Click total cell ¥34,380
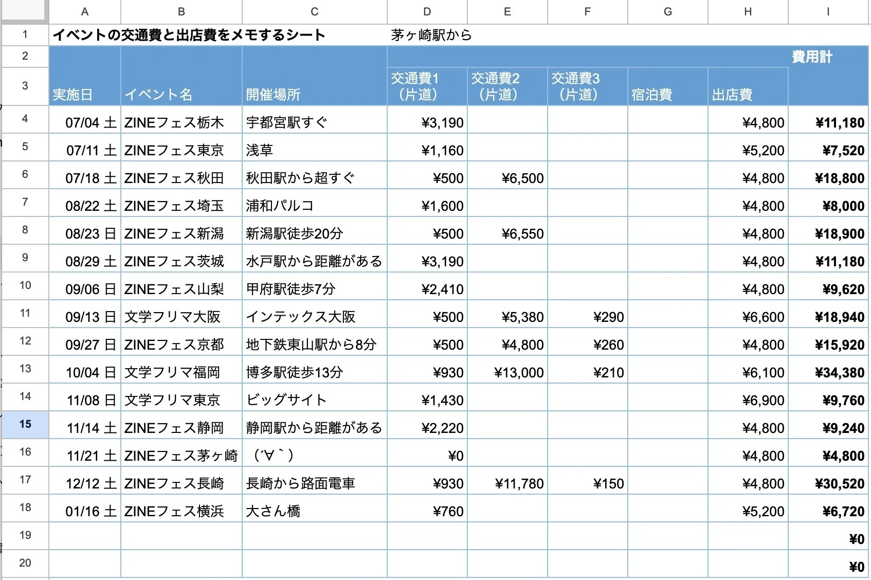The image size is (871, 580). click(828, 370)
